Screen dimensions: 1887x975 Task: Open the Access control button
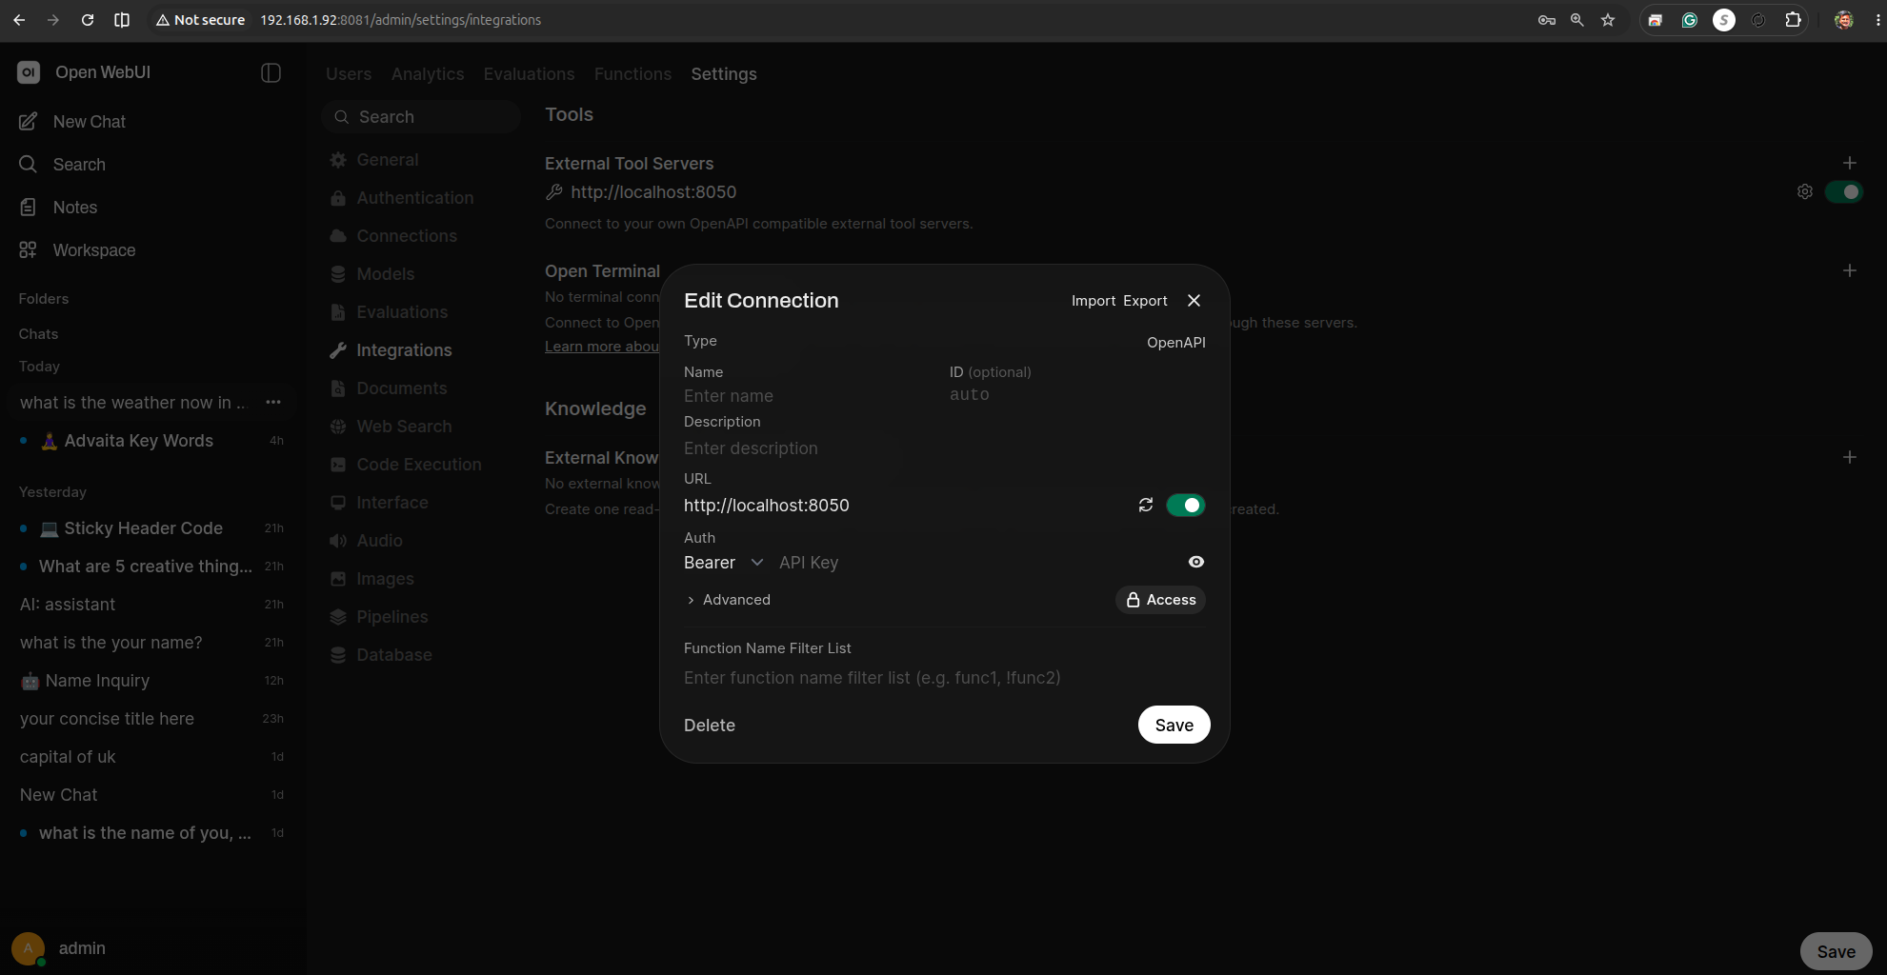click(x=1160, y=600)
